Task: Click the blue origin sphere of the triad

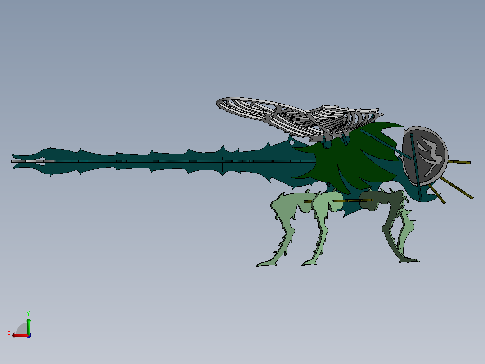Action: point(29,336)
